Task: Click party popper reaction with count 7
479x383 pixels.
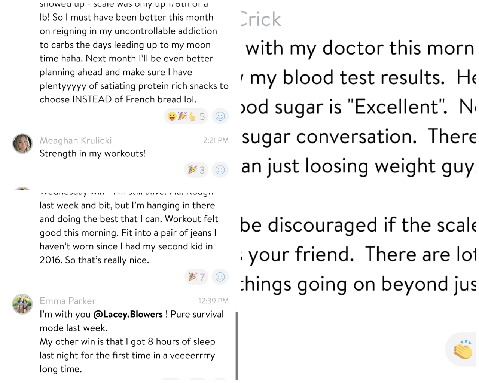Action: (196, 277)
